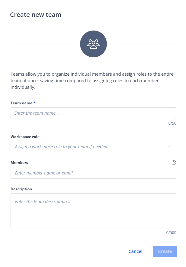The width and height of the screenshot is (186, 267).
Task: Click the Description label text
Action: click(x=21, y=189)
